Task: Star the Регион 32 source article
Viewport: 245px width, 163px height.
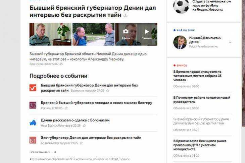Action: (66, 108)
